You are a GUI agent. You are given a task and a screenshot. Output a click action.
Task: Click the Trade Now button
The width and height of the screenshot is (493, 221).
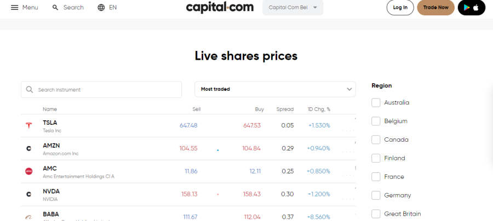435,8
